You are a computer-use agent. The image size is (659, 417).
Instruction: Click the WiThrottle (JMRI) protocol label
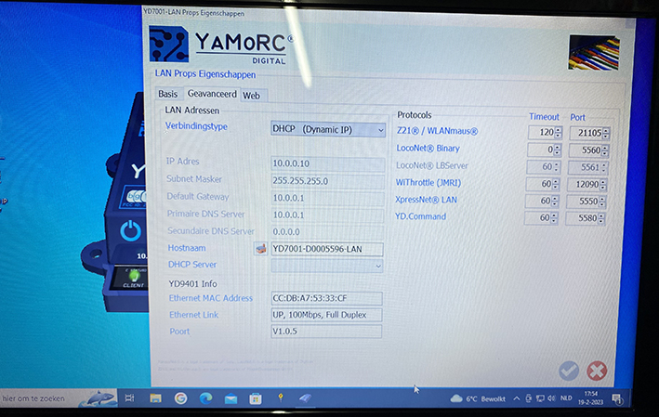428,183
